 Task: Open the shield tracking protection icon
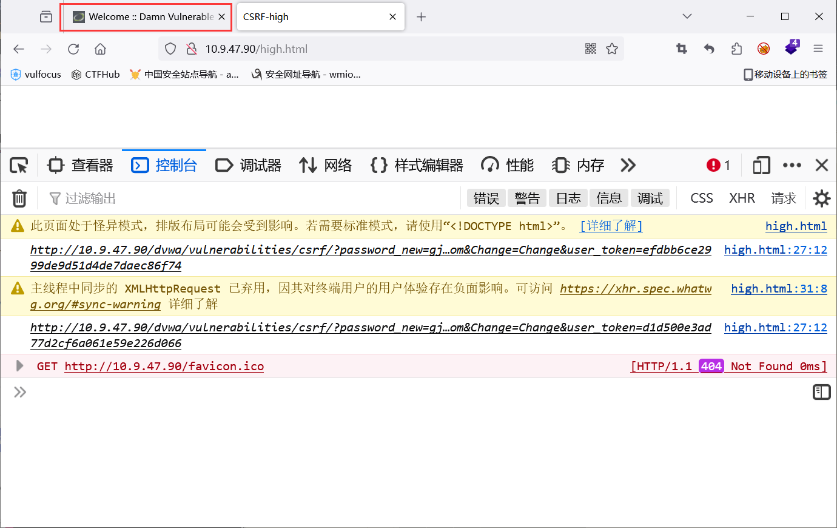(170, 49)
